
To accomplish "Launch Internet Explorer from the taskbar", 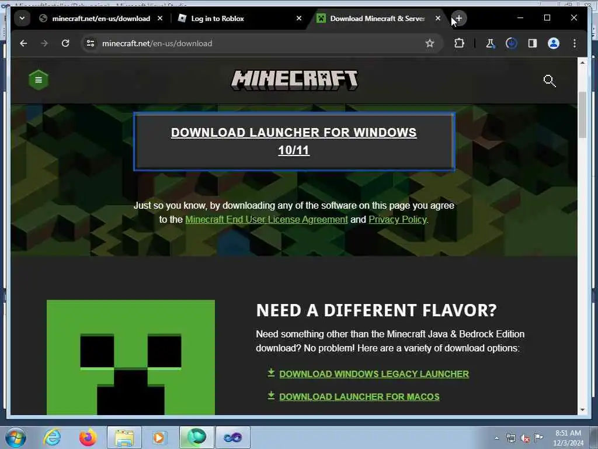I will tap(52, 437).
